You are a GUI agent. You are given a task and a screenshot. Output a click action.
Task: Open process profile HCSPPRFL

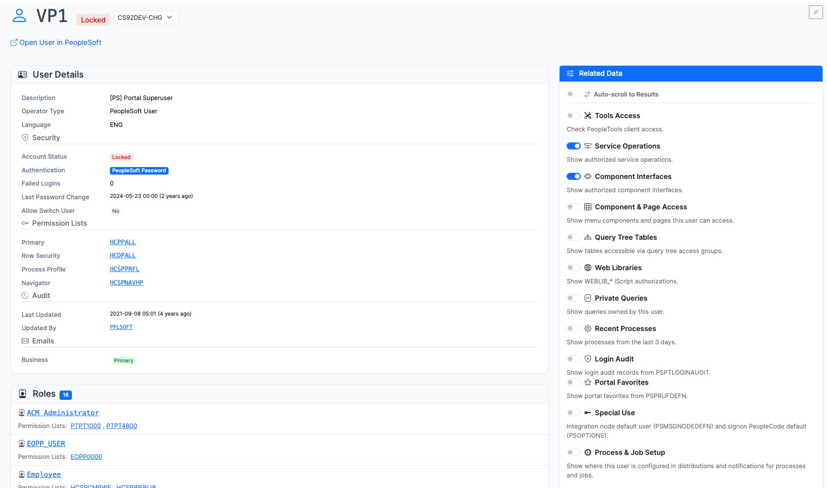coord(124,269)
